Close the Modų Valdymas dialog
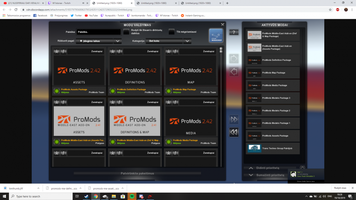This screenshot has height=200, width=356. 222,25
